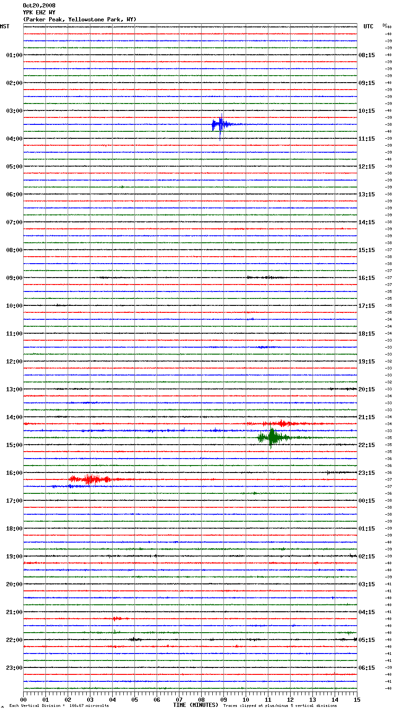
Task: Pick the 18:15 UTC time label
Action: click(x=367, y=334)
